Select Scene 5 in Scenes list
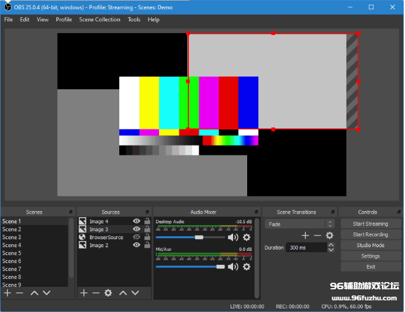 tap(12, 253)
